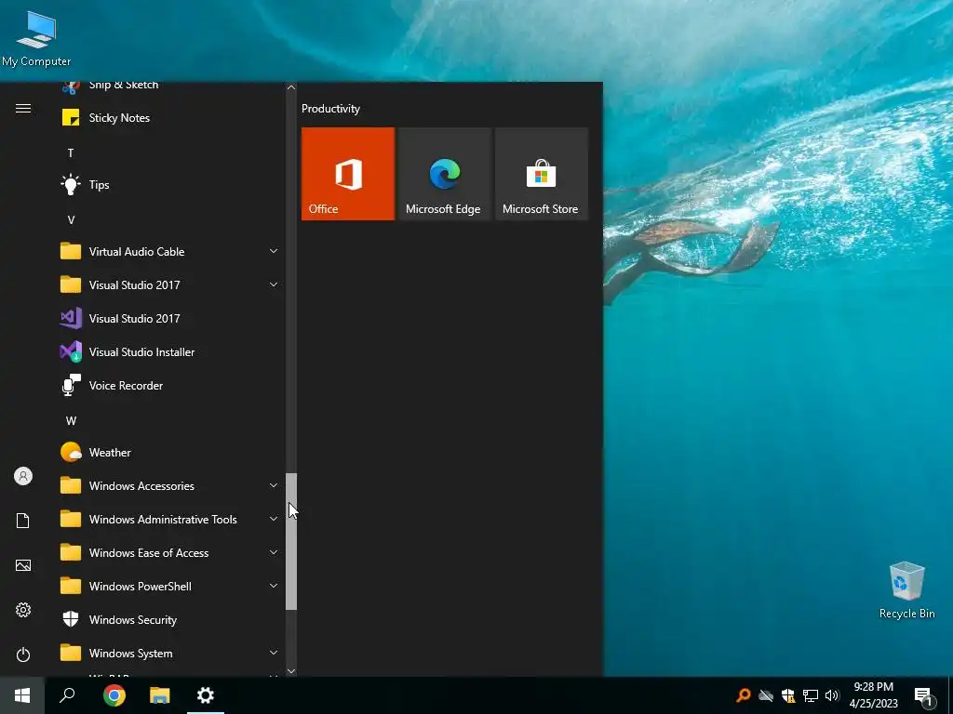Click the scrollbar up arrow
953x714 pixels.
pos(291,87)
